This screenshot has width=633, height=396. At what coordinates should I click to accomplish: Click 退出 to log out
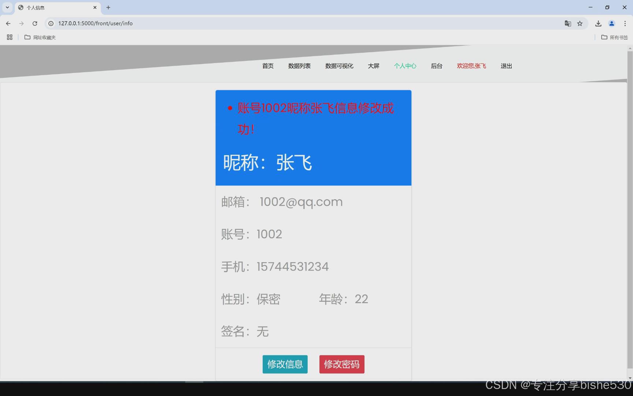point(506,66)
